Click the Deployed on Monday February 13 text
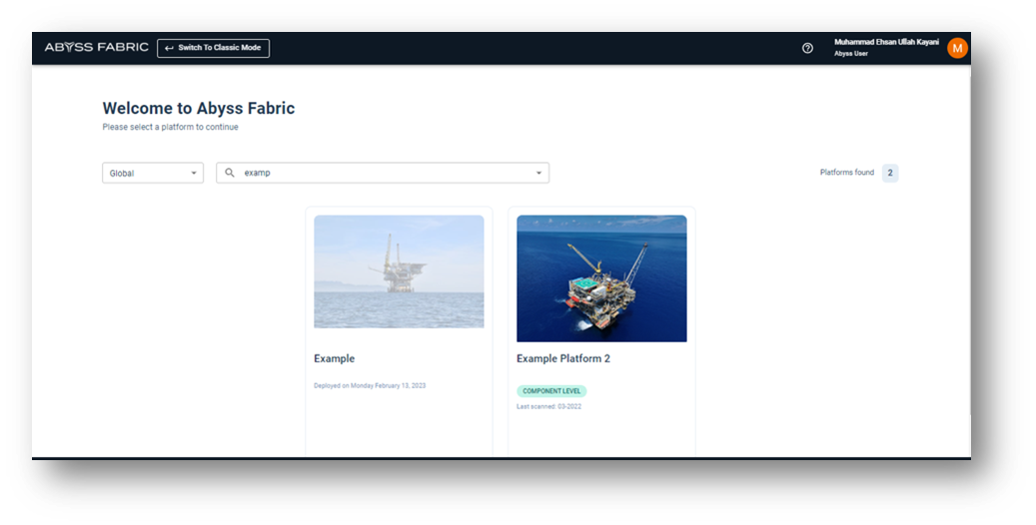1036x525 pixels. tap(370, 385)
